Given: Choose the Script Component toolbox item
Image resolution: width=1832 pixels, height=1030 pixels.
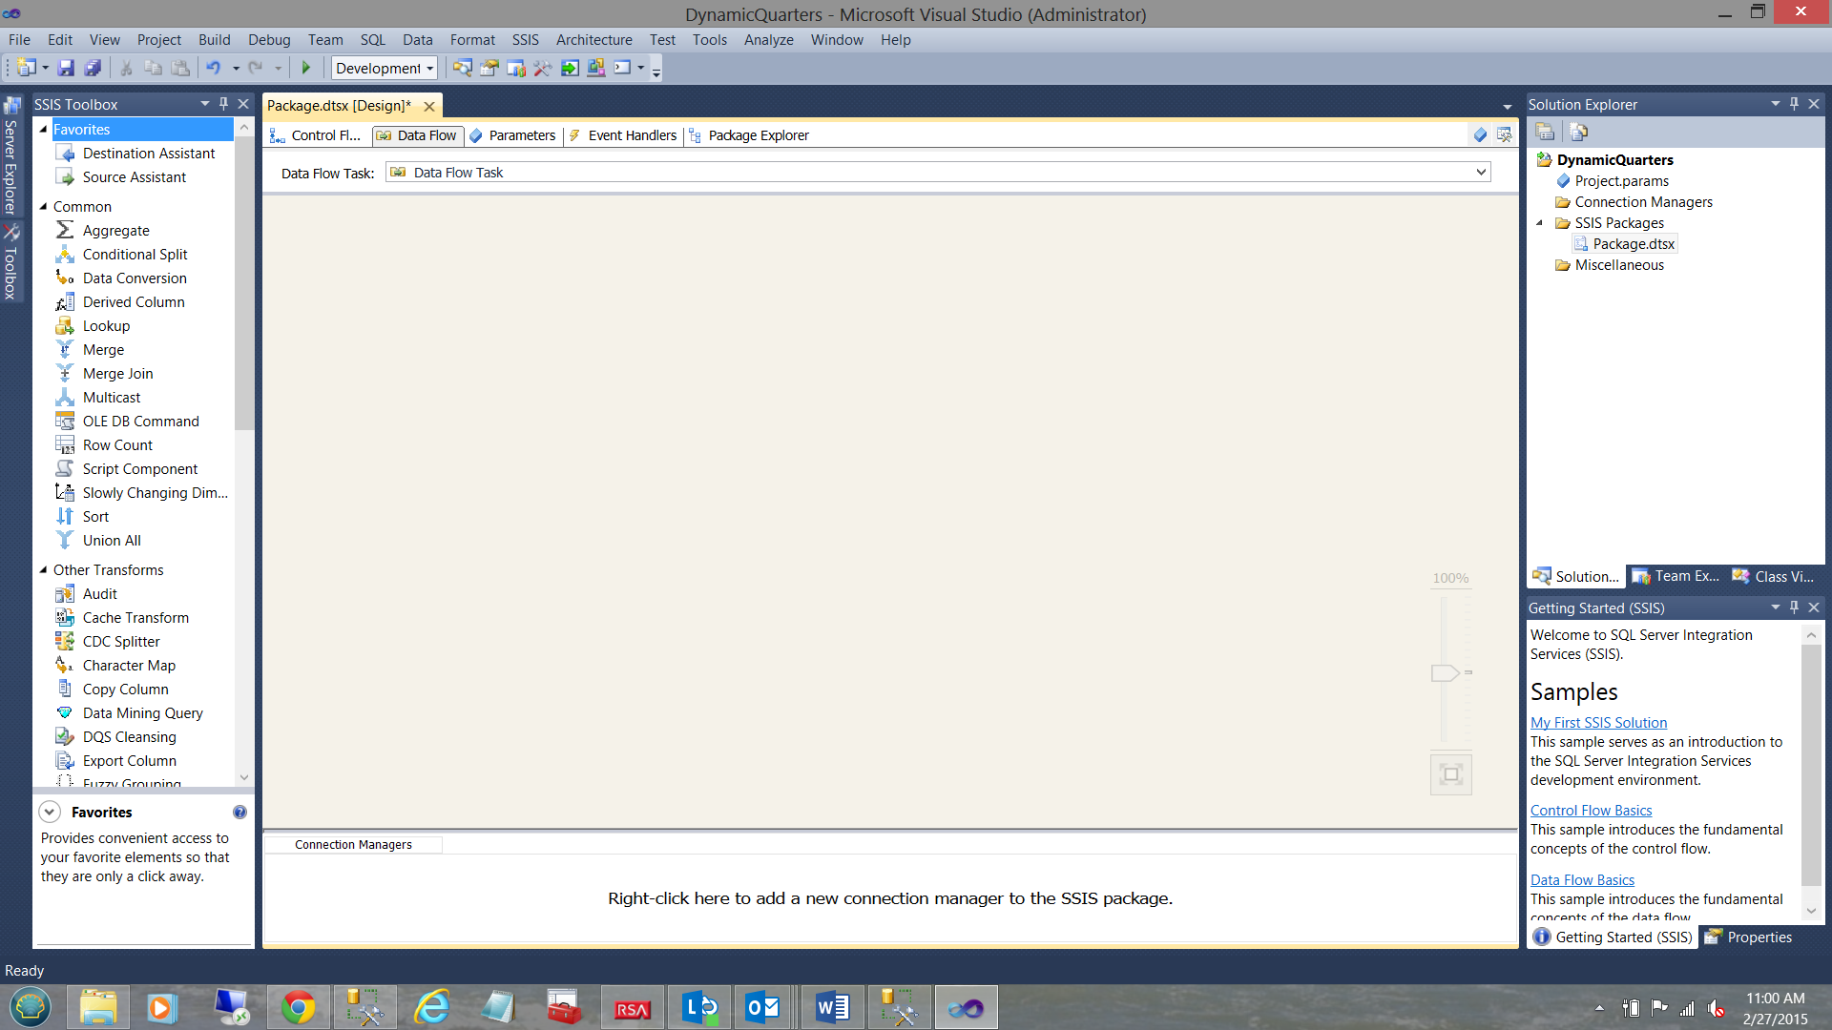Looking at the screenshot, I should point(139,468).
